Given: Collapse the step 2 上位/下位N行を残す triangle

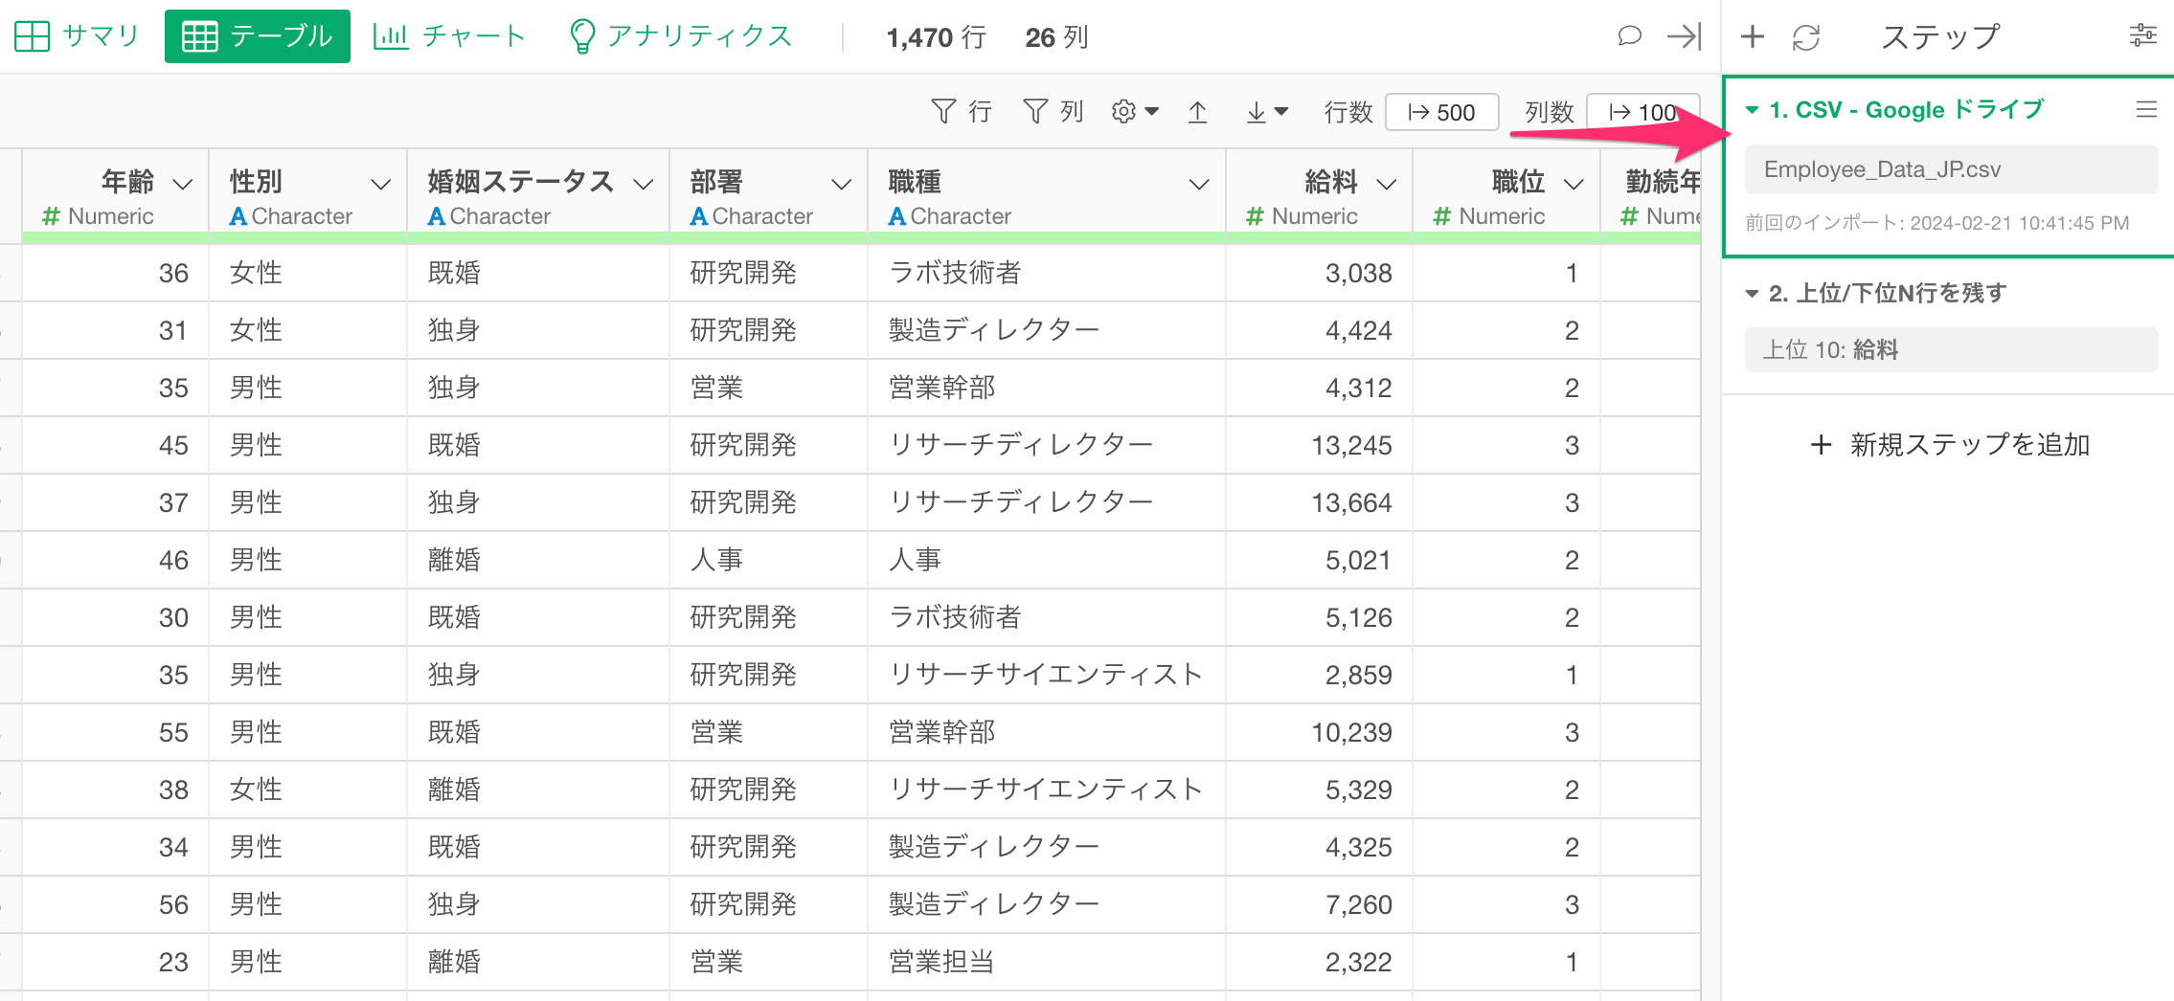Looking at the screenshot, I should tap(1752, 294).
